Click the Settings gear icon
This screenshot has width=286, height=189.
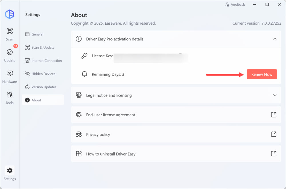(10, 171)
